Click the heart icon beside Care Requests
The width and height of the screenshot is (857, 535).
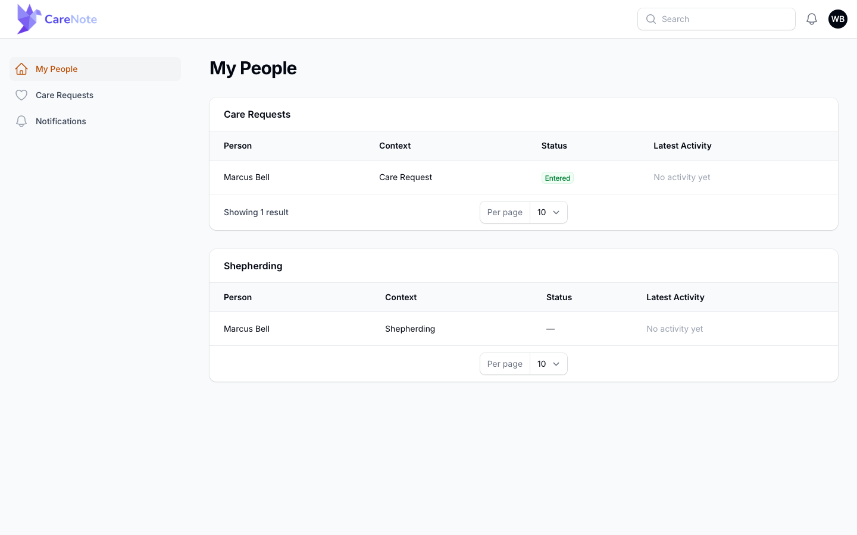(21, 95)
